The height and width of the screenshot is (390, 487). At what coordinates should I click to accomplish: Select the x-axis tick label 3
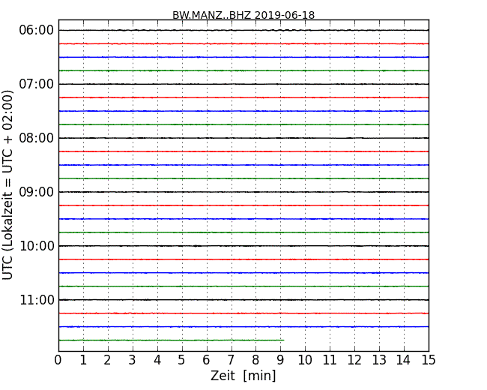point(133,360)
